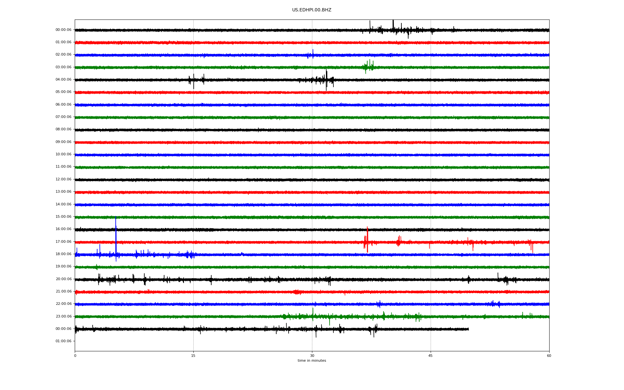Click the US.EDHPI.00.BHZ plot title
The image size is (624, 390).
point(311,10)
